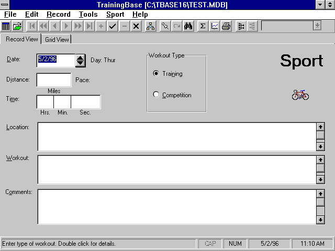Click the sigma summary icon

(203, 26)
